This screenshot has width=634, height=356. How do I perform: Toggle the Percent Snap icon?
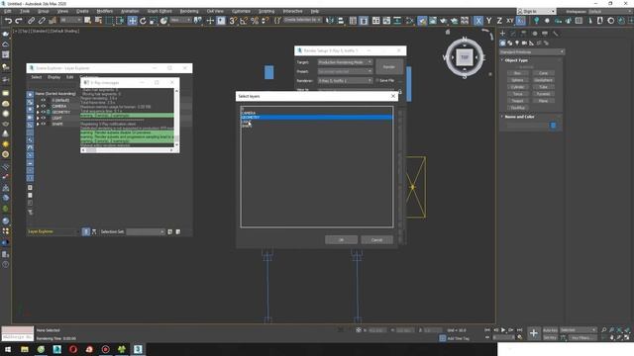coord(255,21)
